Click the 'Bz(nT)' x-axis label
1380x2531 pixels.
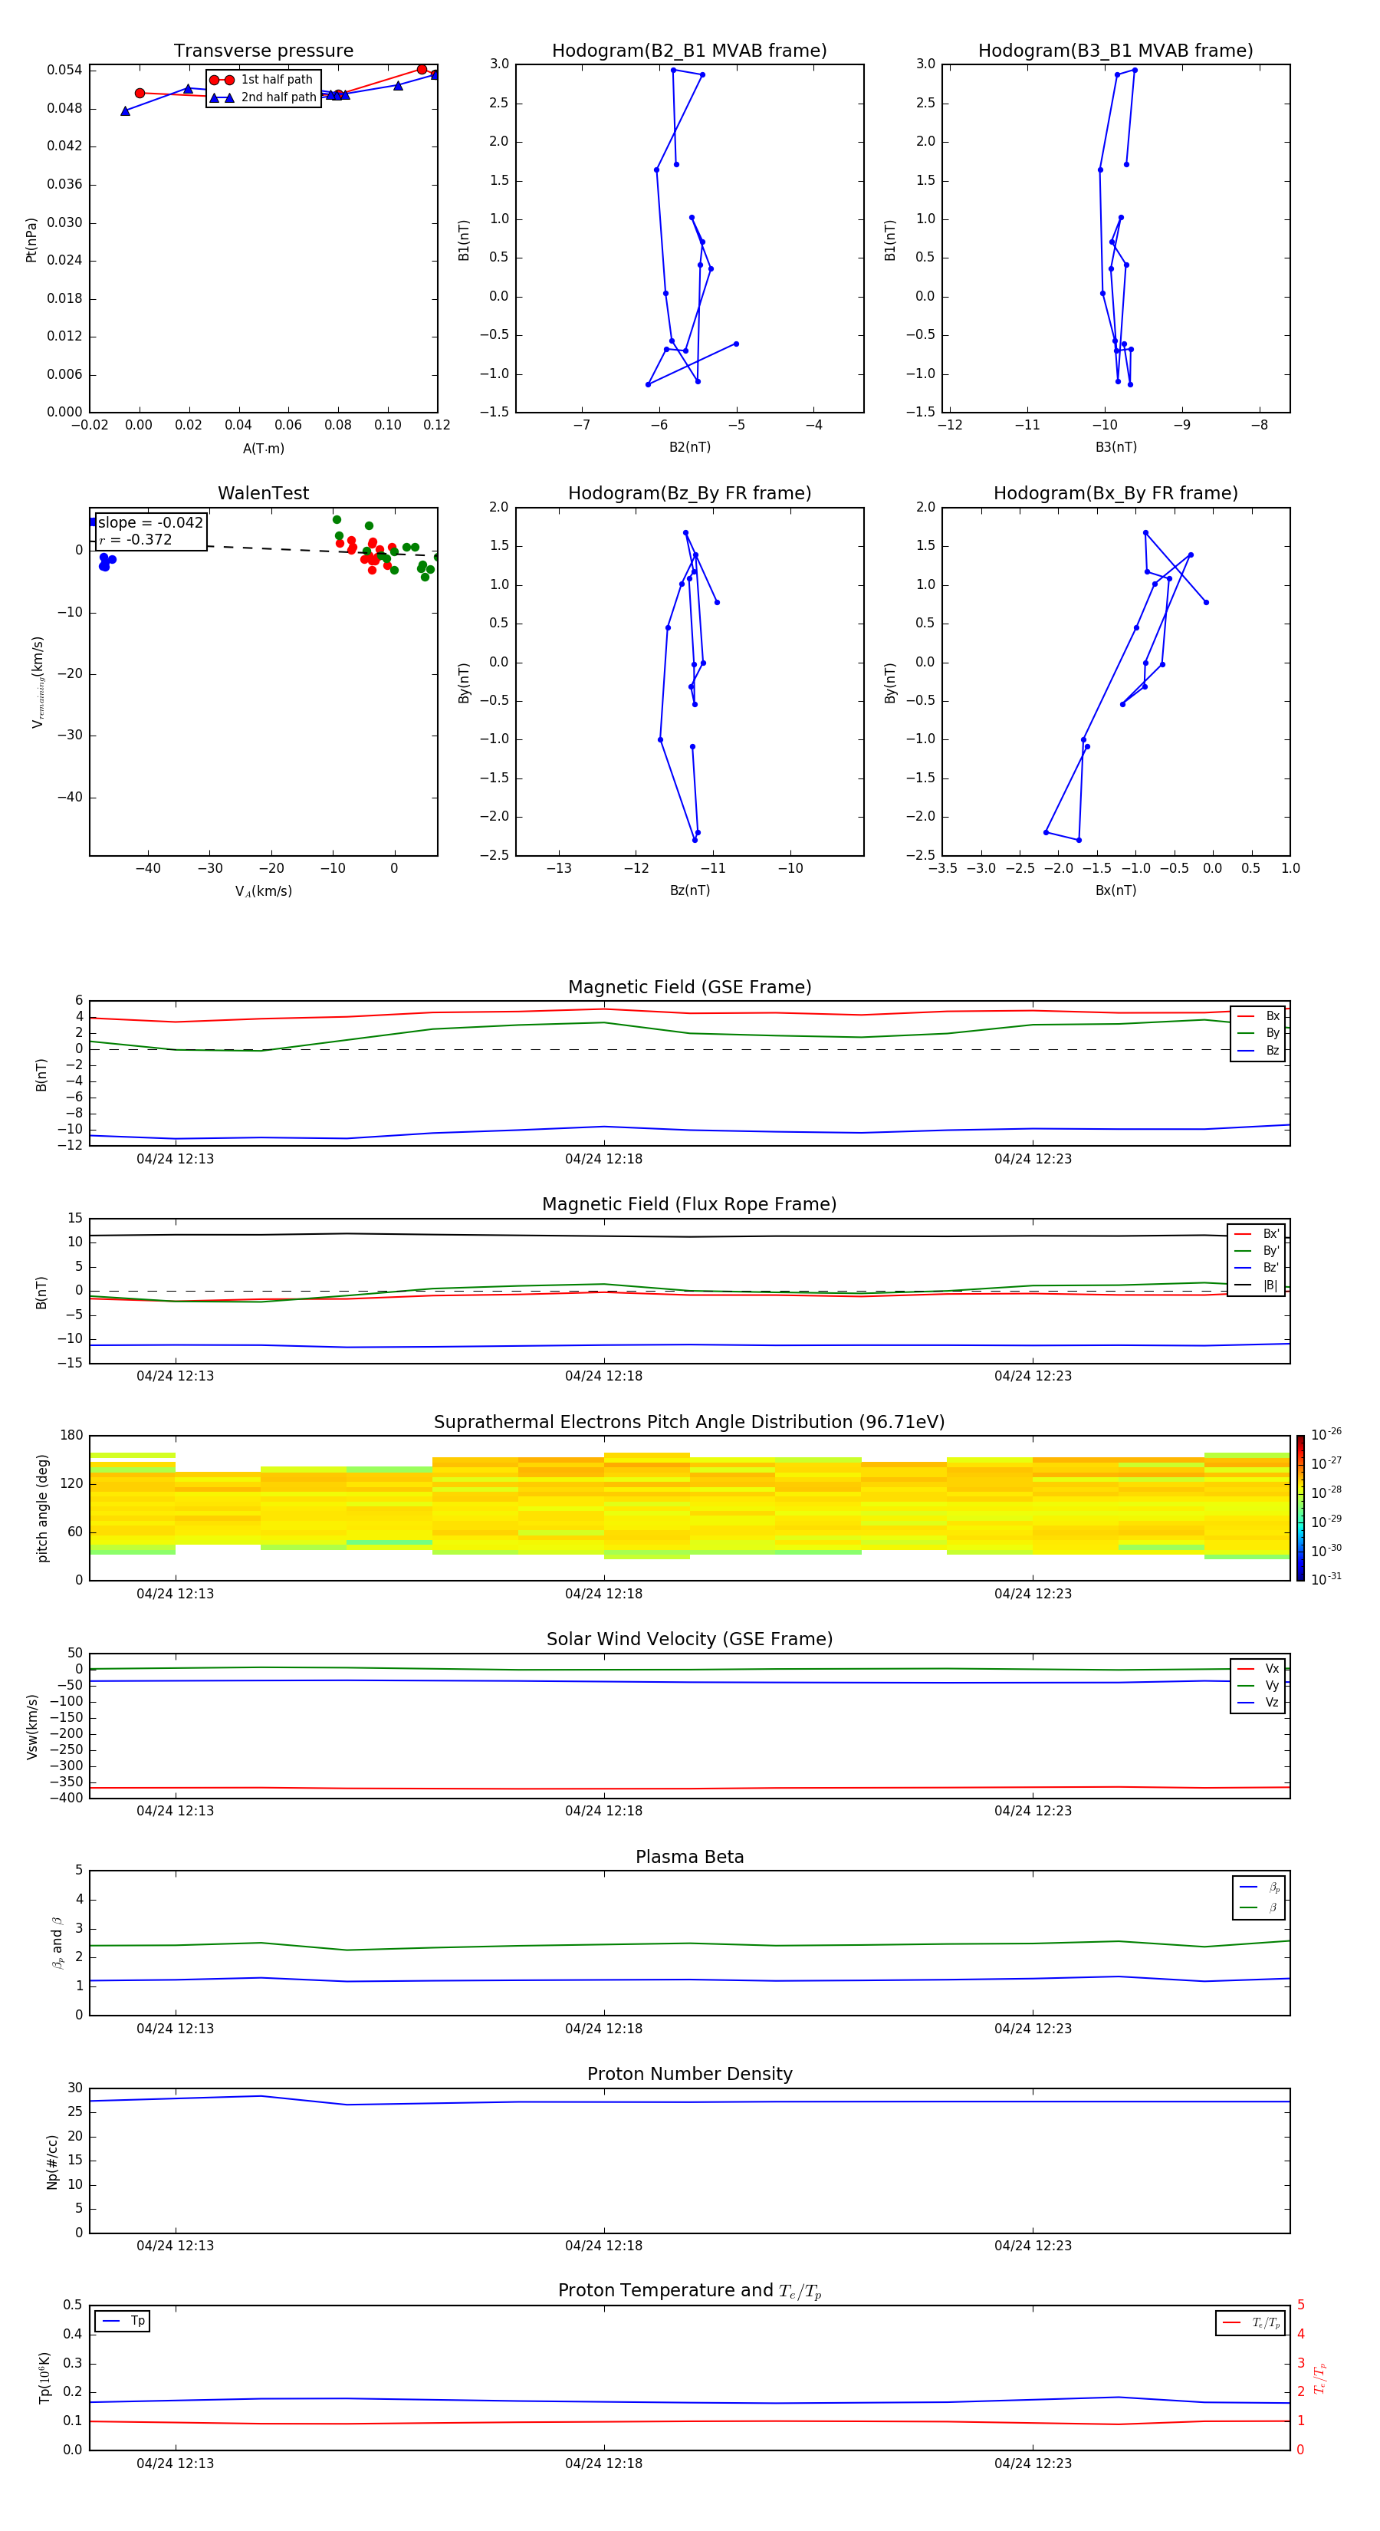(689, 890)
